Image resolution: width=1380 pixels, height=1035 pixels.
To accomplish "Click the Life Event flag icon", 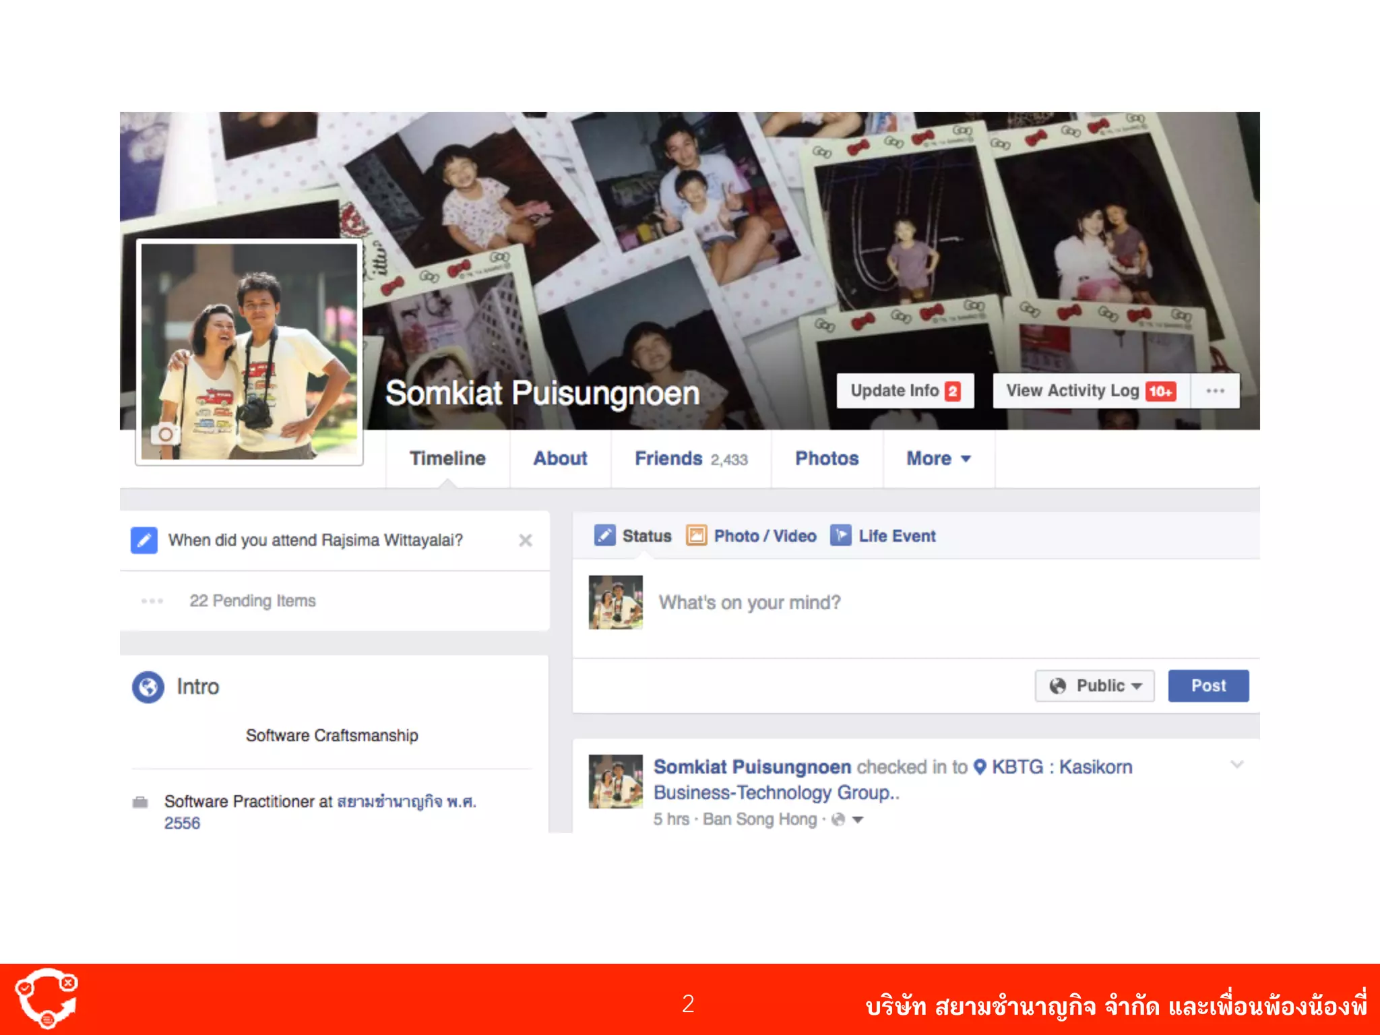I will click(840, 536).
